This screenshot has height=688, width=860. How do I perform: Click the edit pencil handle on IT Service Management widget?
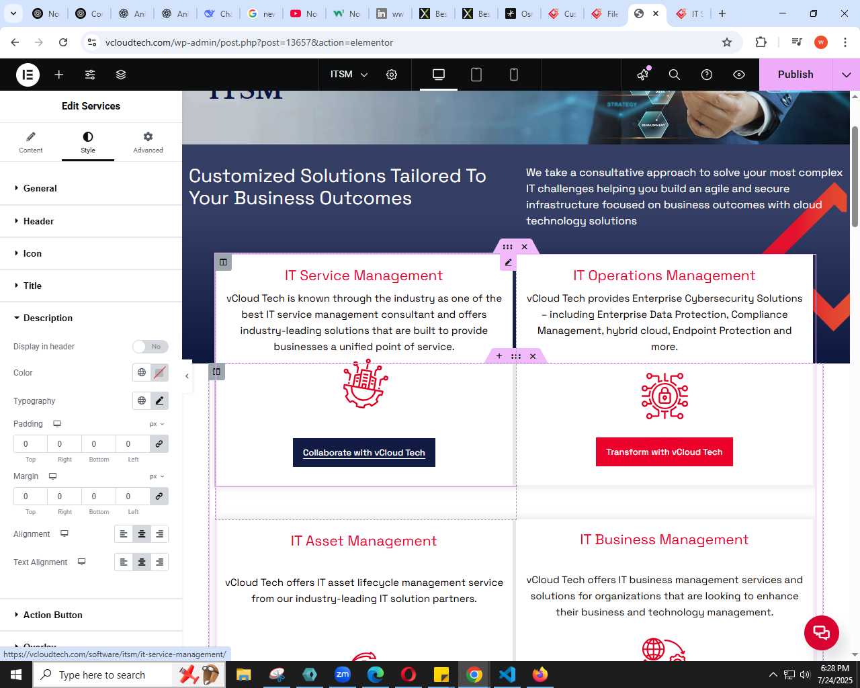(509, 263)
